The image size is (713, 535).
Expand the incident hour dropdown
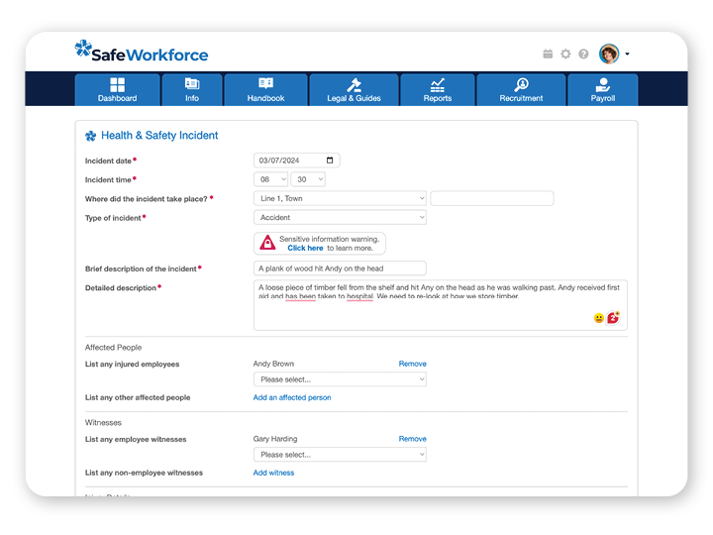click(271, 179)
